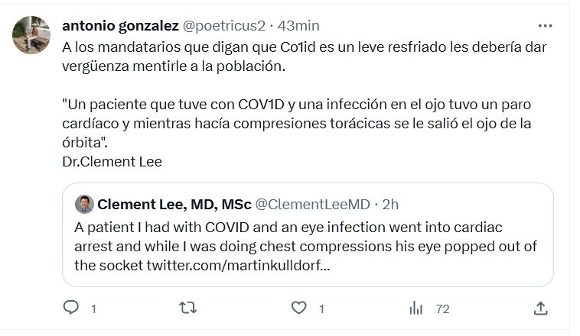The height and width of the screenshot is (336, 580).
Task: Click the reply speech bubble icon
Action: [x=71, y=308]
